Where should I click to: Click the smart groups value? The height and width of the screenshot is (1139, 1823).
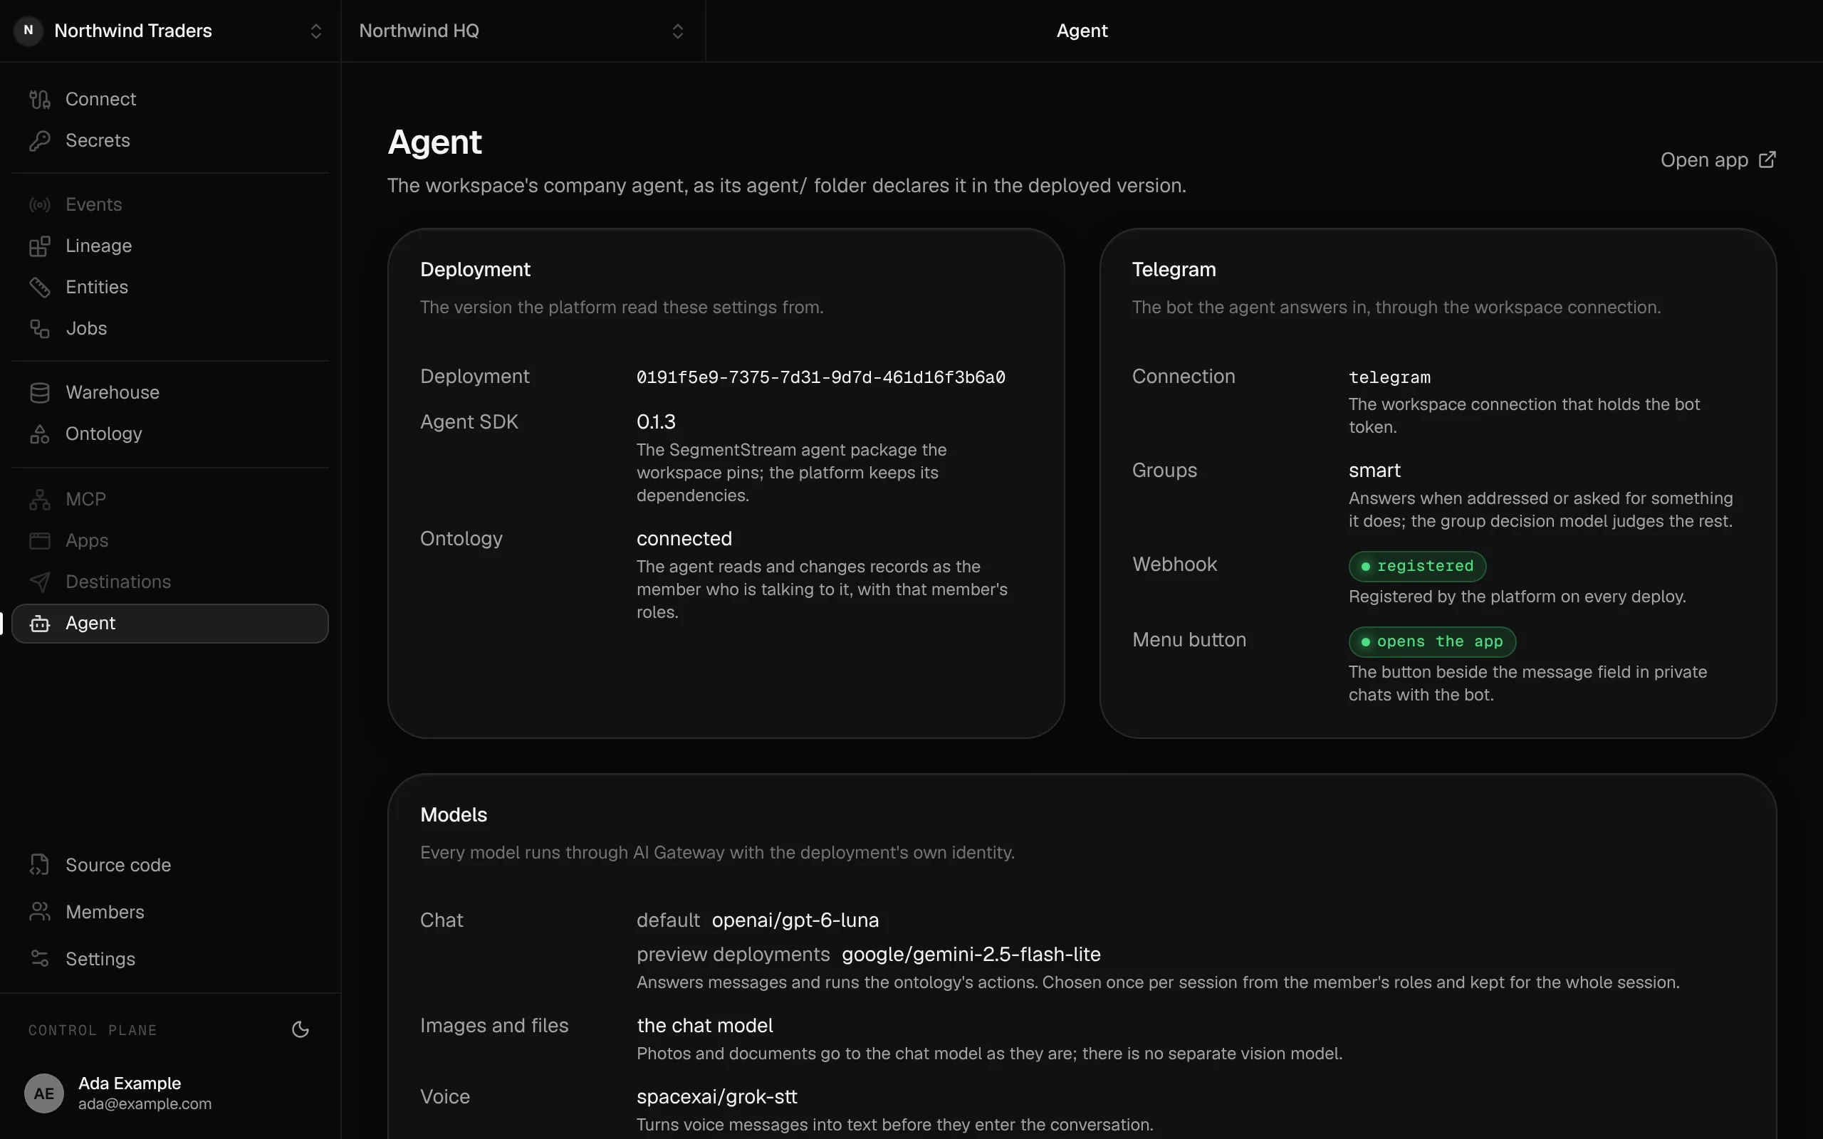[x=1375, y=471]
